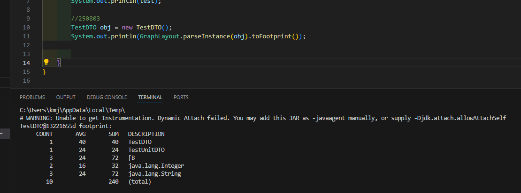Click the TestDTO@13221655d footprint line
521x193 pixels.
point(66,126)
